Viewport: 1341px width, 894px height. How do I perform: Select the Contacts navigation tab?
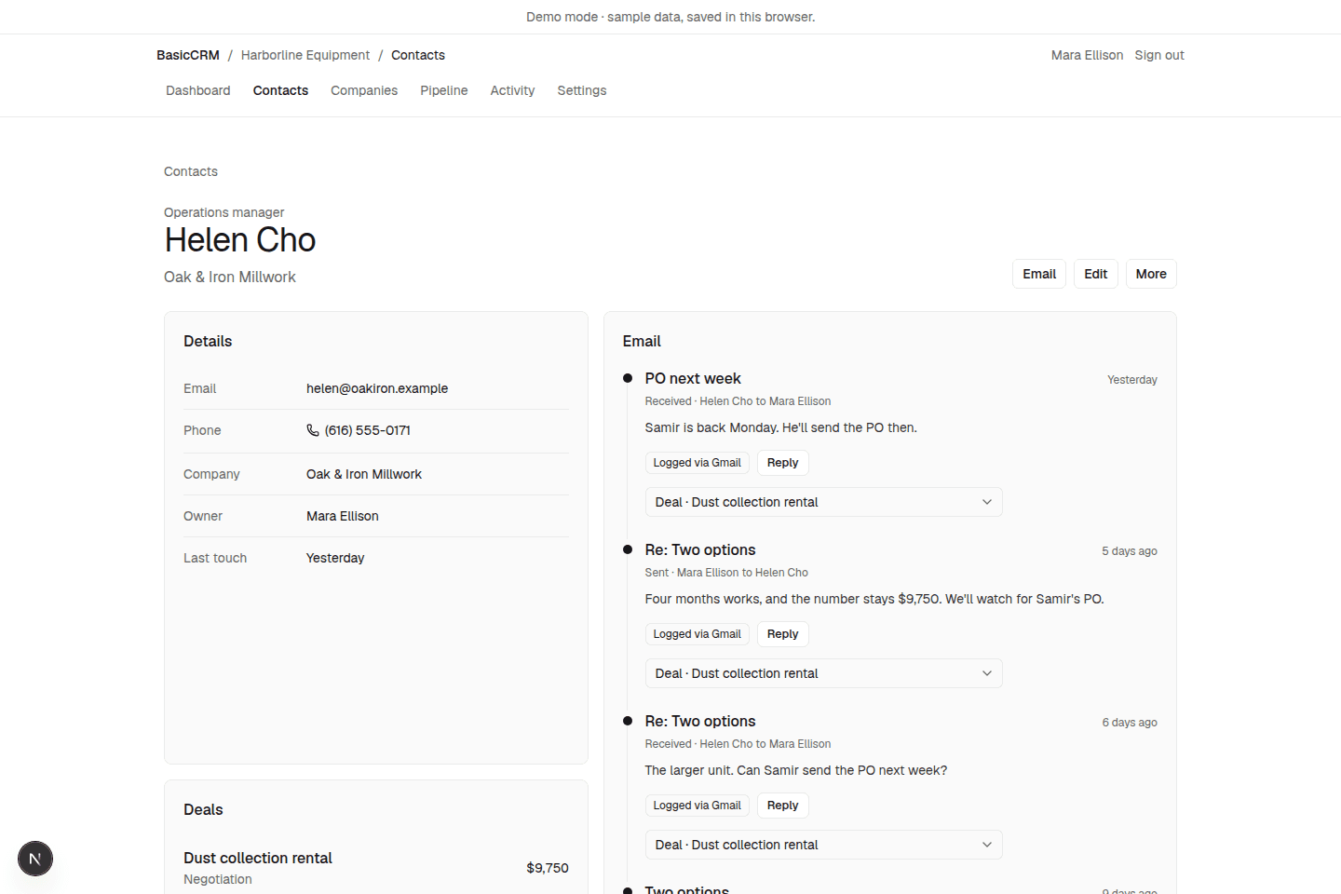280,90
